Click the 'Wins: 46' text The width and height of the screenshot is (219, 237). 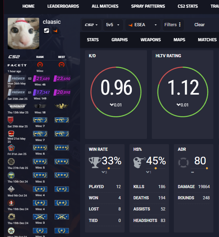pos(40,84)
